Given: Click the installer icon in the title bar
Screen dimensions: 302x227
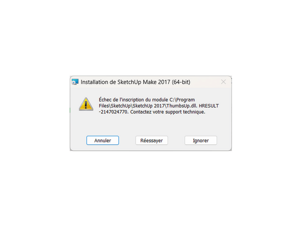Looking at the screenshot, I should point(75,82).
